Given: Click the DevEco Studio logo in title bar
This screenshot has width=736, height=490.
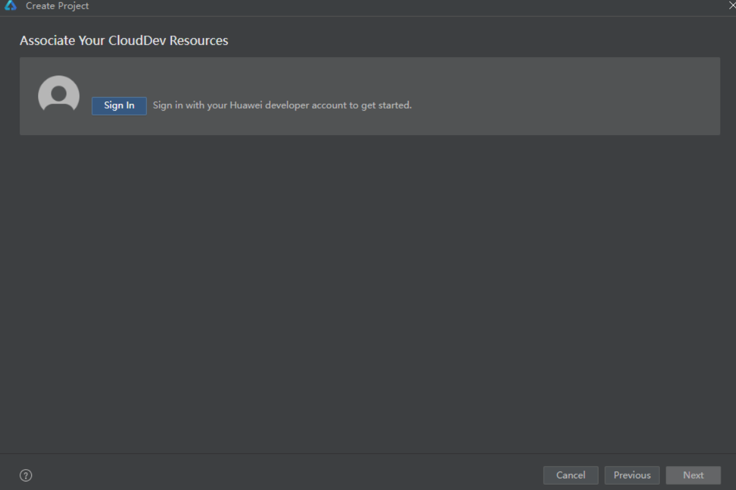Looking at the screenshot, I should (x=11, y=6).
